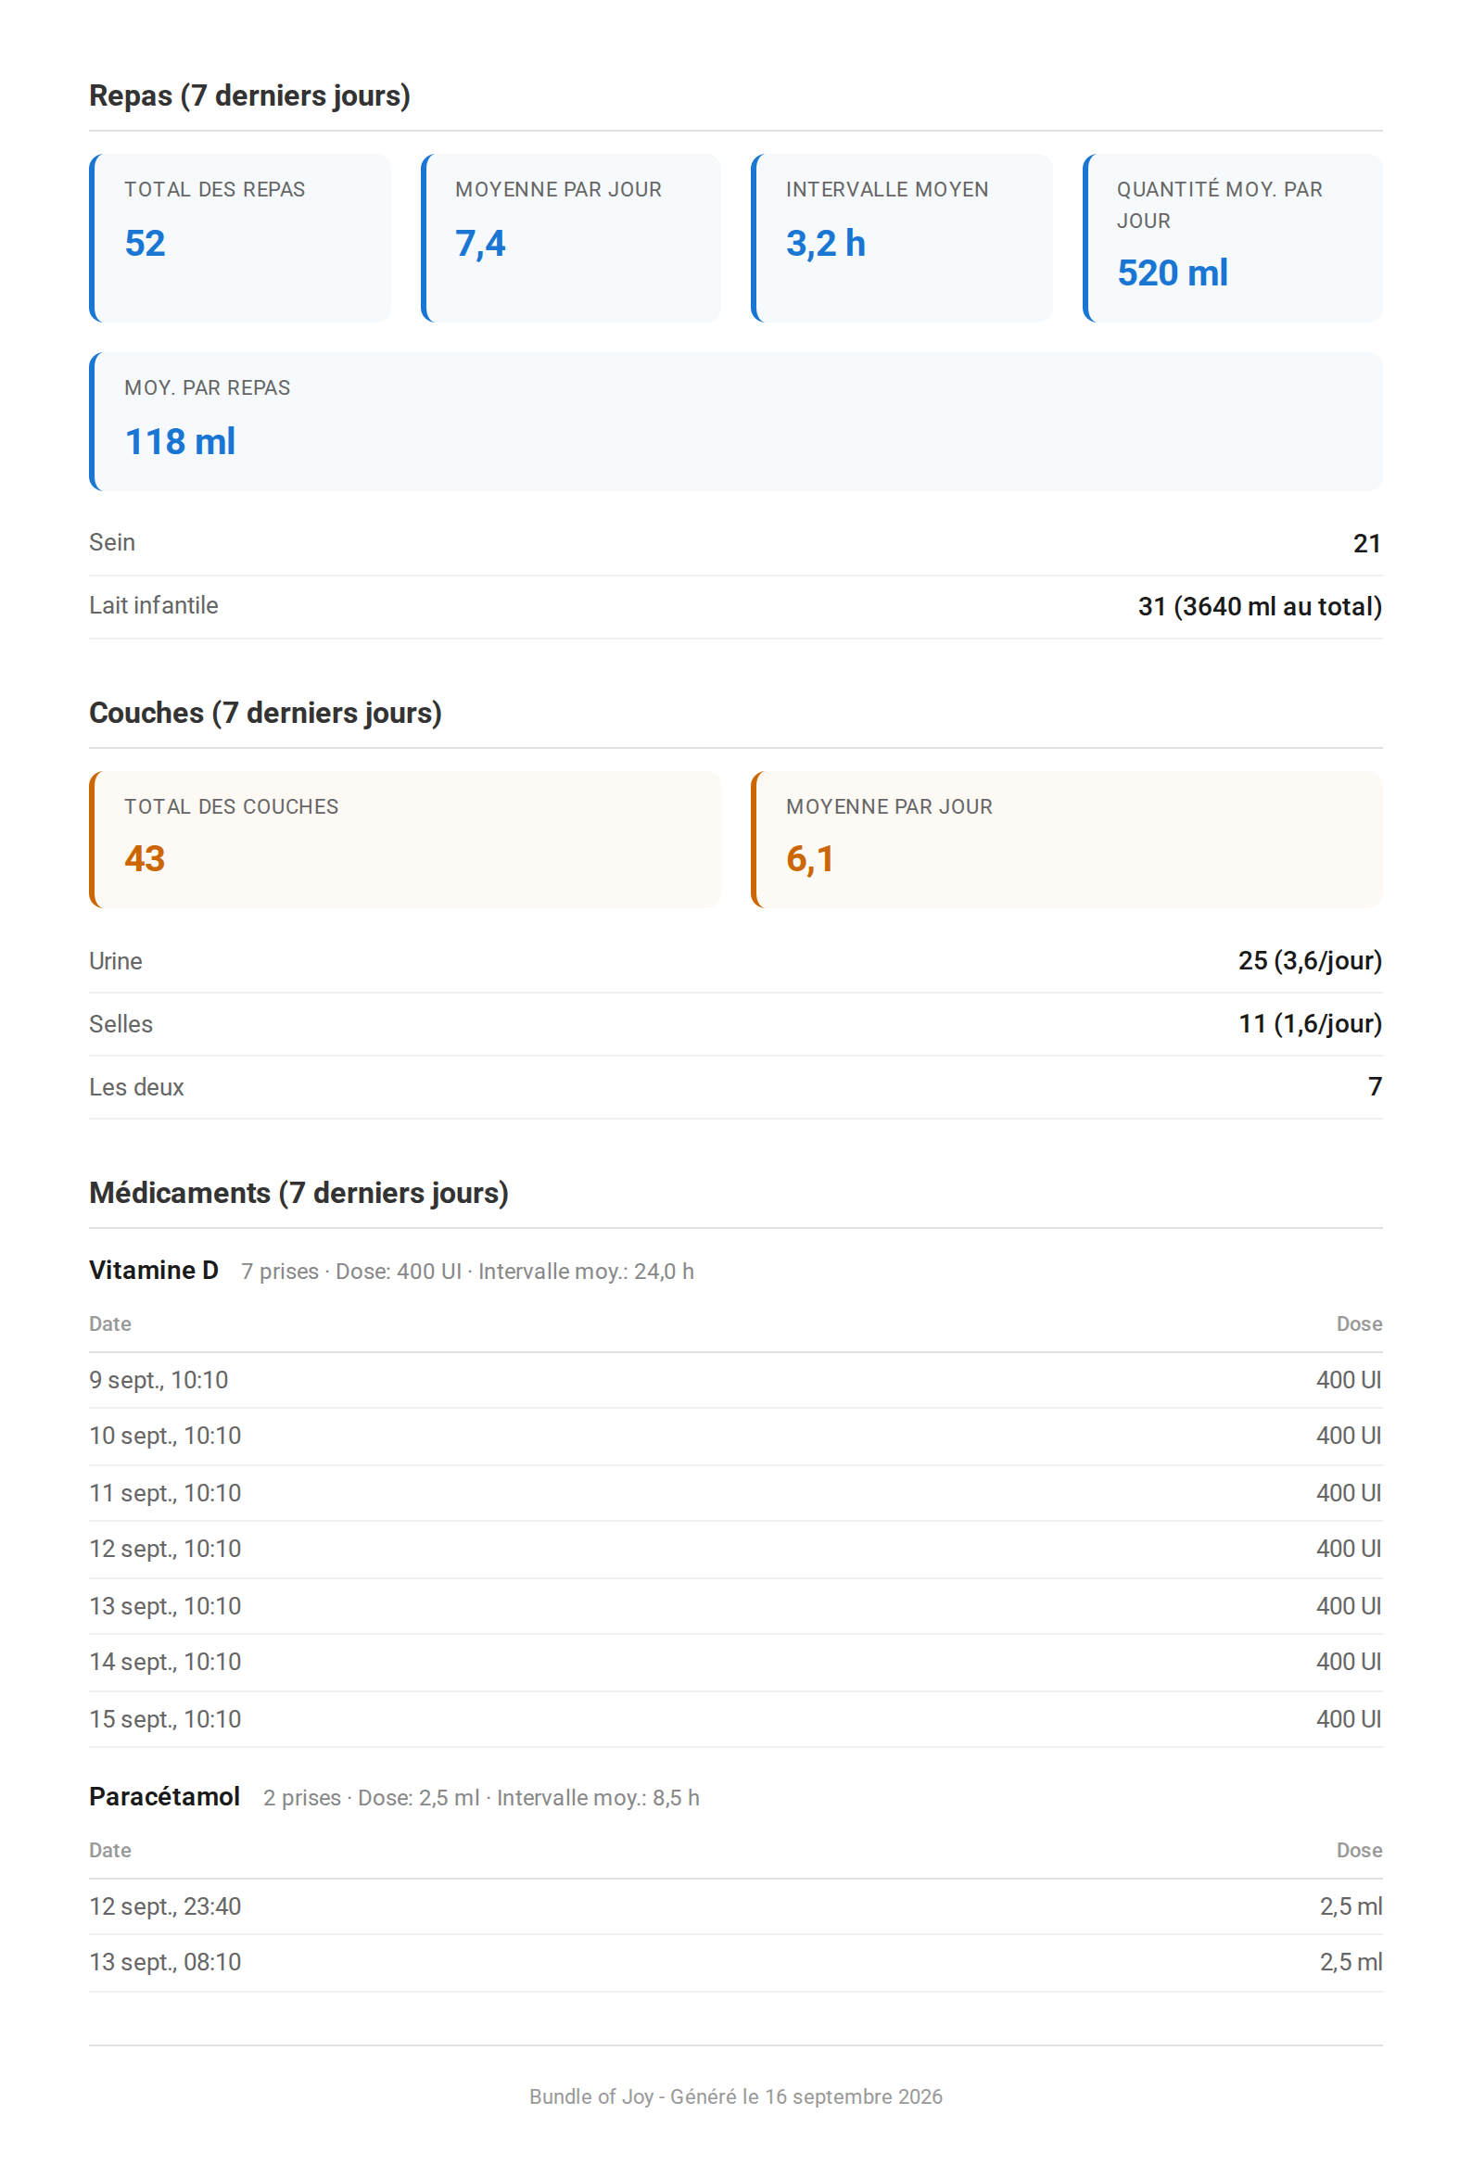The image size is (1472, 2165).
Task: Select the Vitamine D '7 prises' summary line
Action: point(468,1272)
